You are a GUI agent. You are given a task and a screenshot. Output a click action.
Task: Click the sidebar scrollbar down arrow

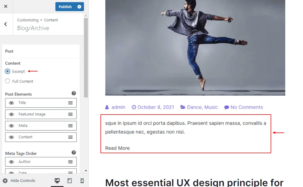86,171
